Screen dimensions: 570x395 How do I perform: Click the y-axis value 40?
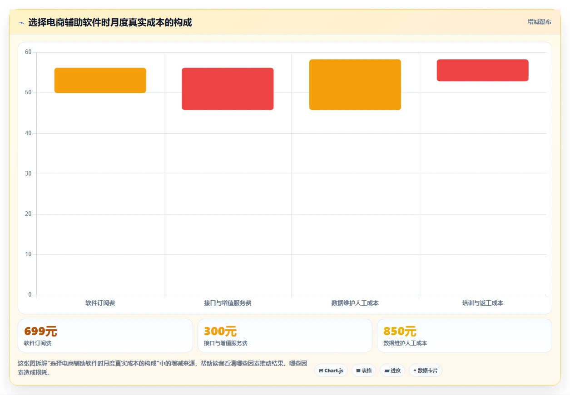[x=28, y=133]
